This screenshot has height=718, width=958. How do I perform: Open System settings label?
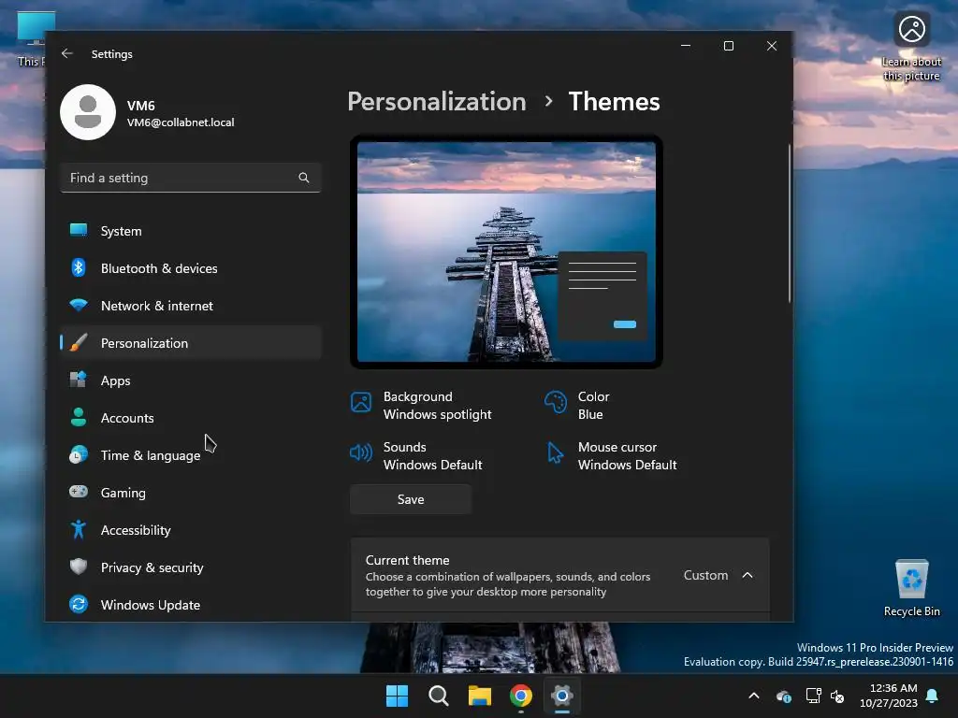[x=121, y=231]
